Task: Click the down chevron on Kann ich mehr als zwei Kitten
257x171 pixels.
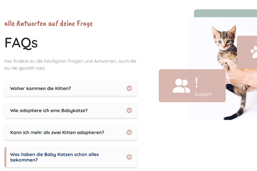Action: [129, 133]
